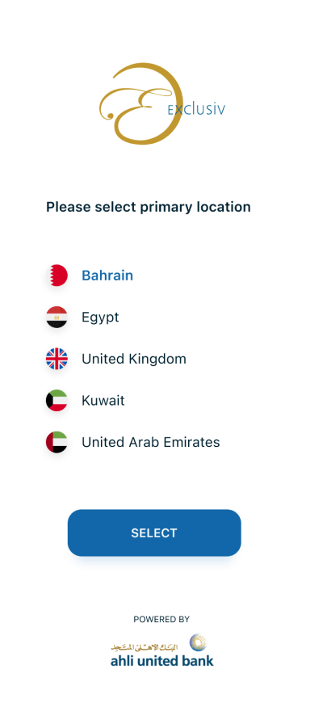Select the United Arab Emirates label
This screenshot has height=703, width=323.
[x=150, y=442]
